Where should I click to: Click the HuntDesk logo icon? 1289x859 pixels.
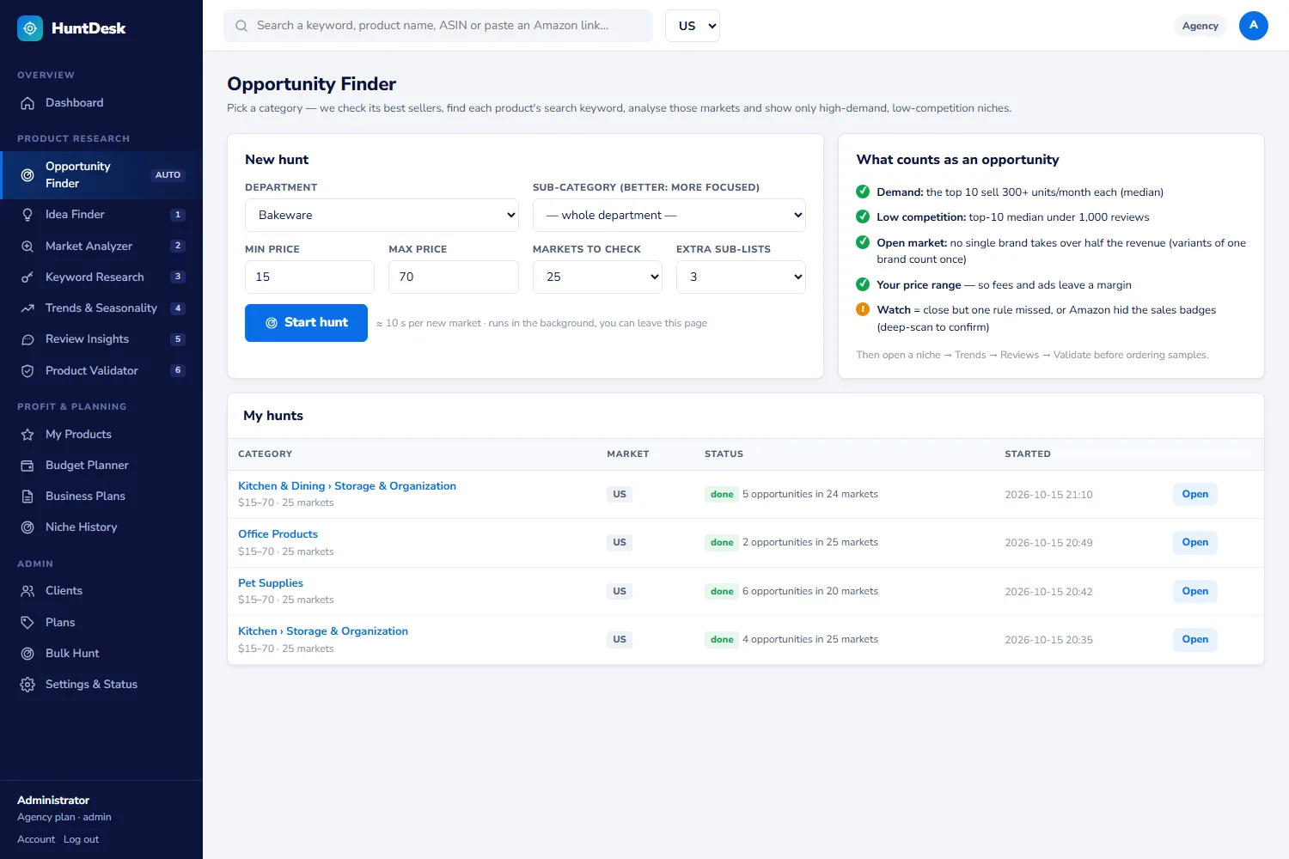(30, 28)
